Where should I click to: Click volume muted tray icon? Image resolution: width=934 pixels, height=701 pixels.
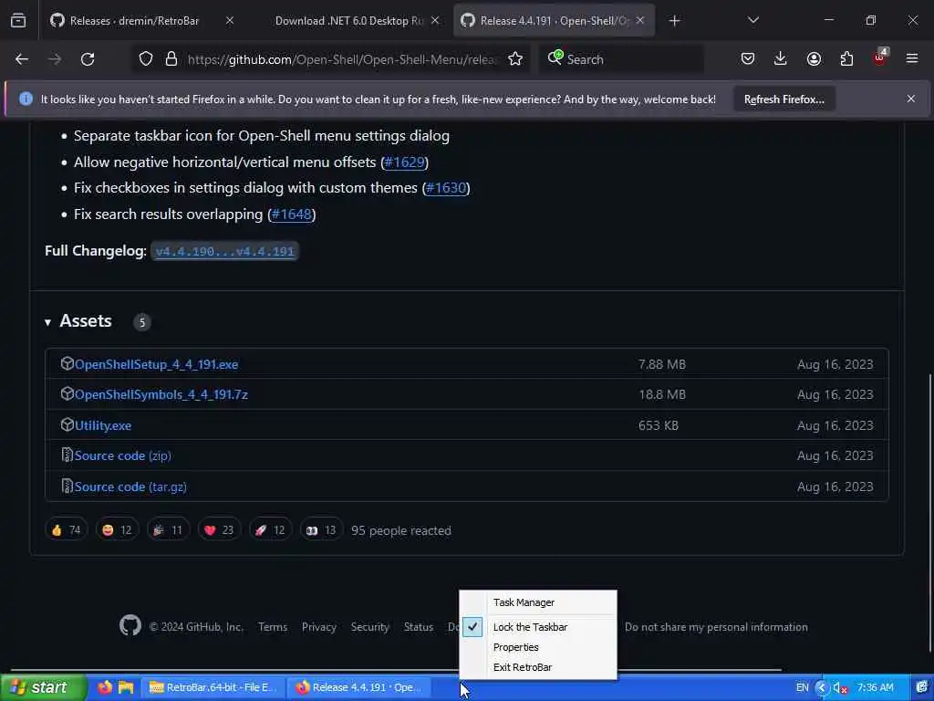(840, 688)
